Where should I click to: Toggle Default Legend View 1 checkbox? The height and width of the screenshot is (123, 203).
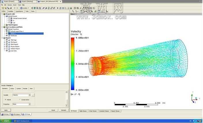[x=7, y=31]
